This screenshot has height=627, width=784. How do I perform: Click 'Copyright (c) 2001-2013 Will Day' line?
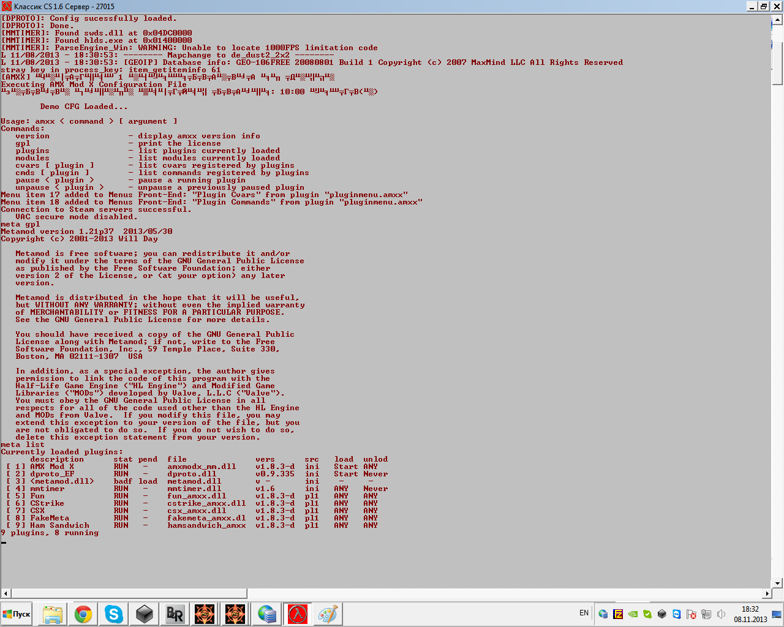(79, 239)
